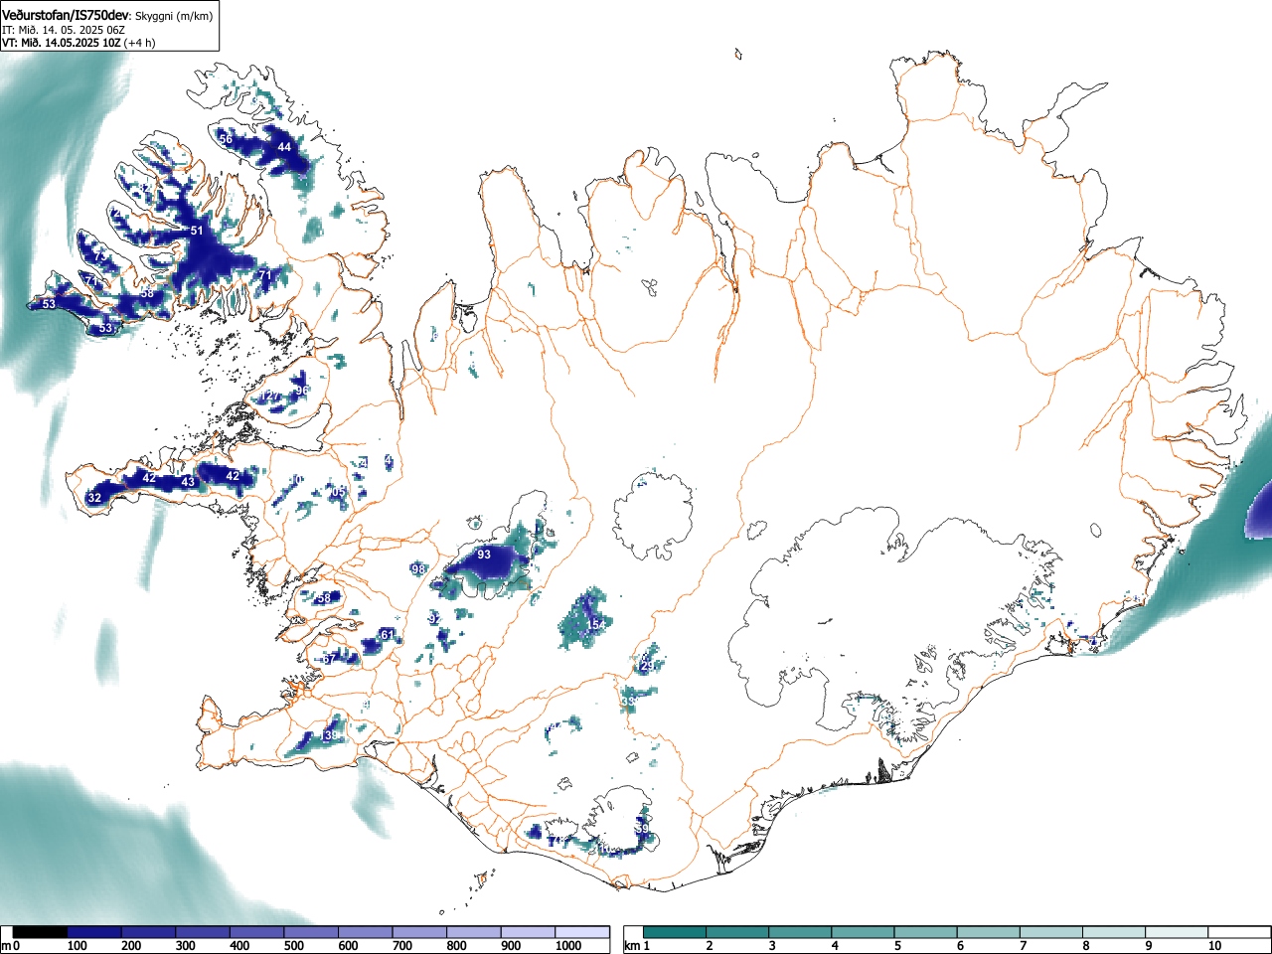
Task: Click the 500–600 m legend color segment
Action: point(311,932)
